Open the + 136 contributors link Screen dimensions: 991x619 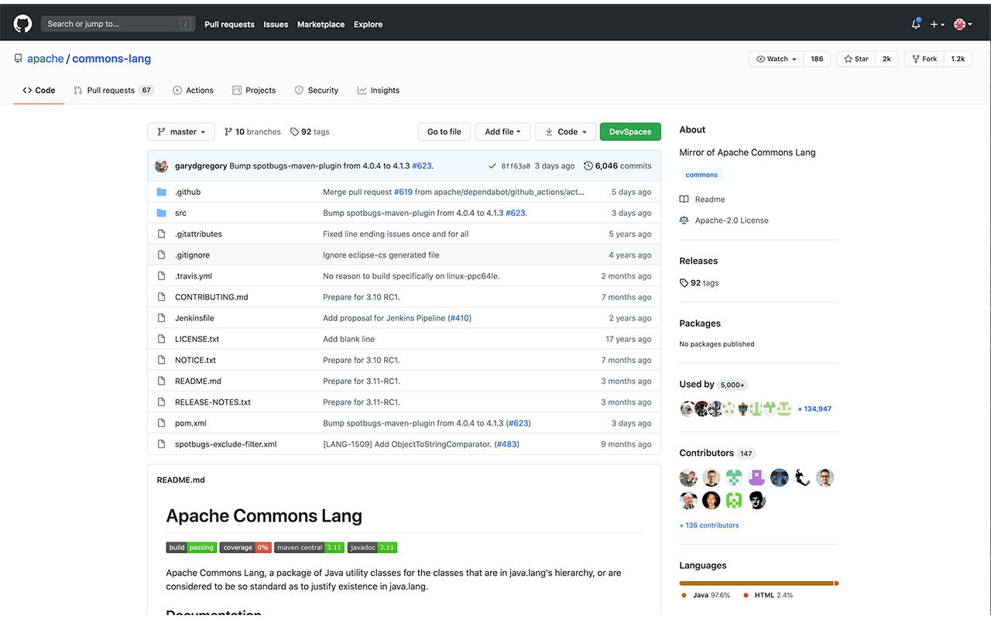click(x=708, y=525)
